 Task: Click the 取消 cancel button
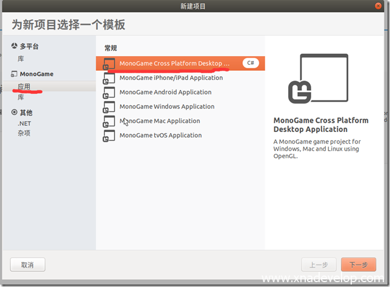click(x=28, y=265)
